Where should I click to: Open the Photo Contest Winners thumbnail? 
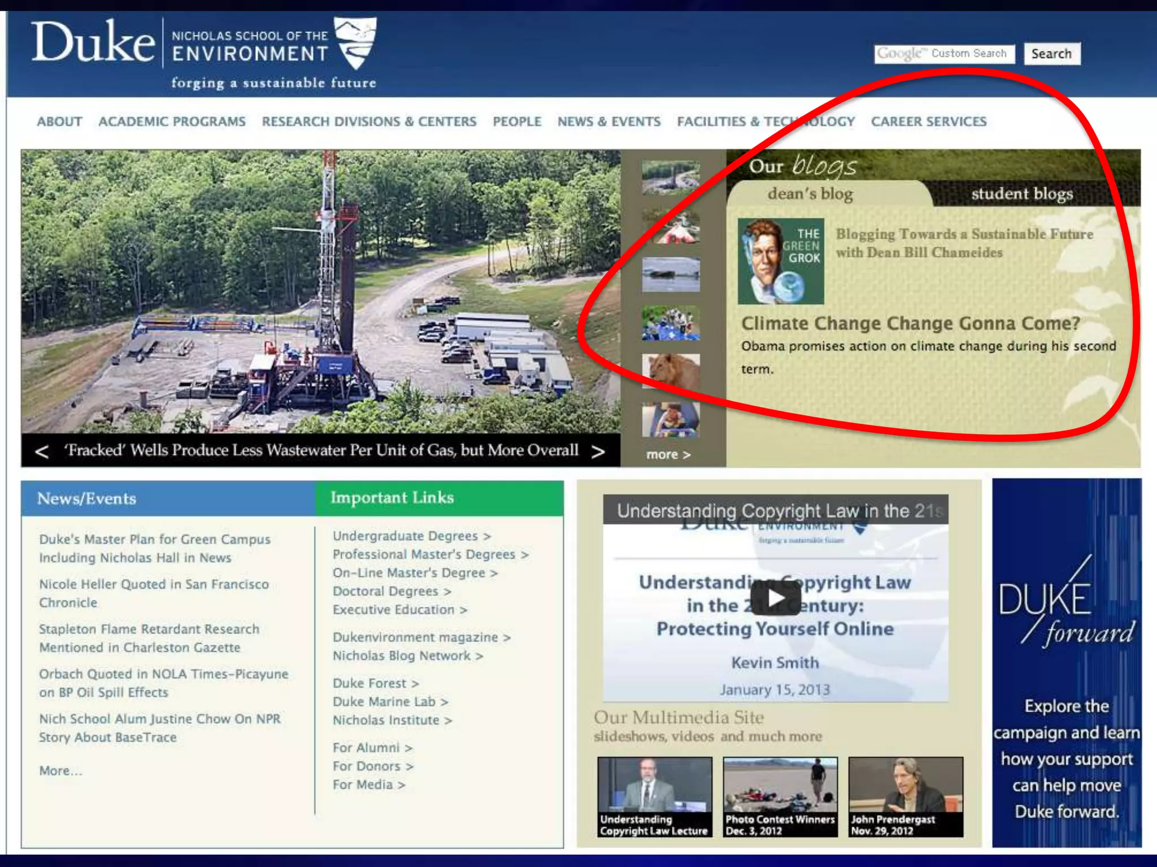(780, 796)
